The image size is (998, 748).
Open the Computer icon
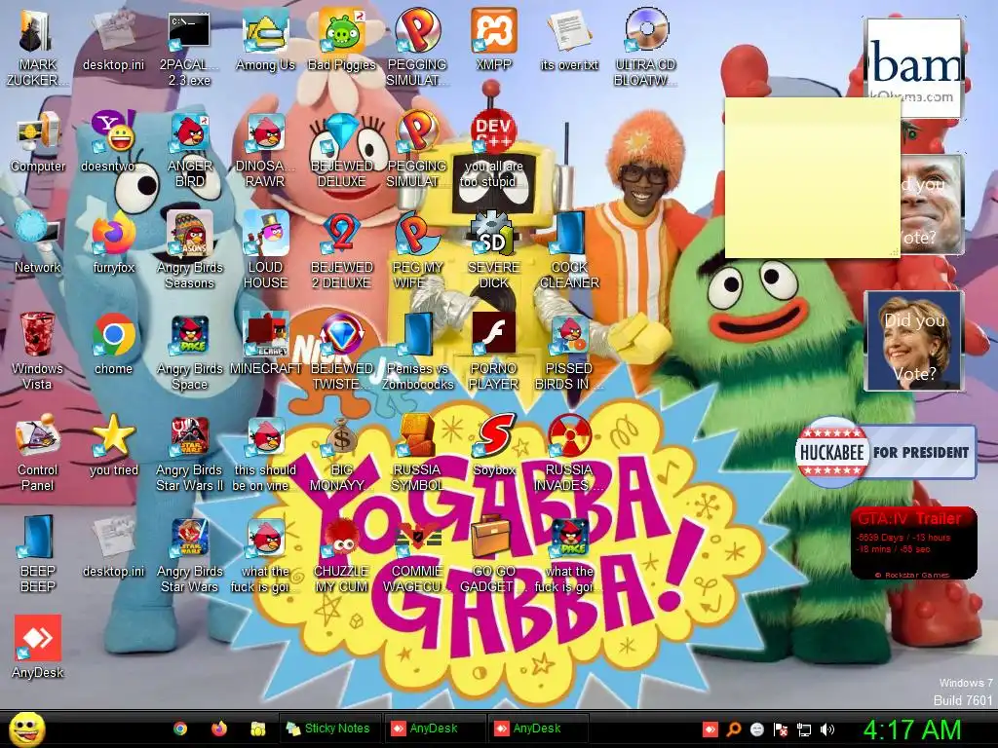38,140
